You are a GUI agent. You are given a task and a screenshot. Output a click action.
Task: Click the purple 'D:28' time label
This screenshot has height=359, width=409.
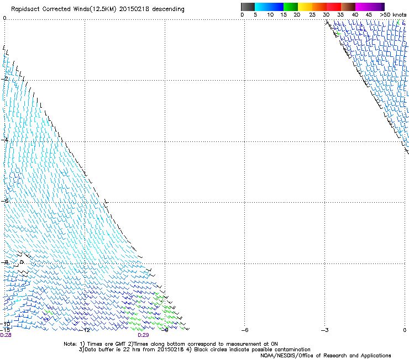[x=6, y=335]
